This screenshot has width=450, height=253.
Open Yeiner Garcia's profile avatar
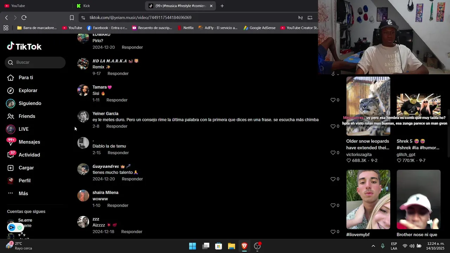pos(83,117)
